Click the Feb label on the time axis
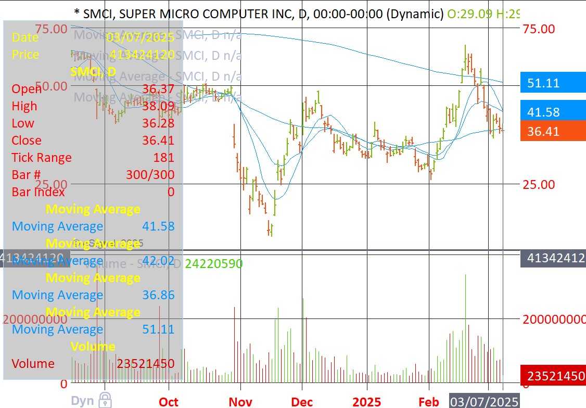 (x=429, y=402)
